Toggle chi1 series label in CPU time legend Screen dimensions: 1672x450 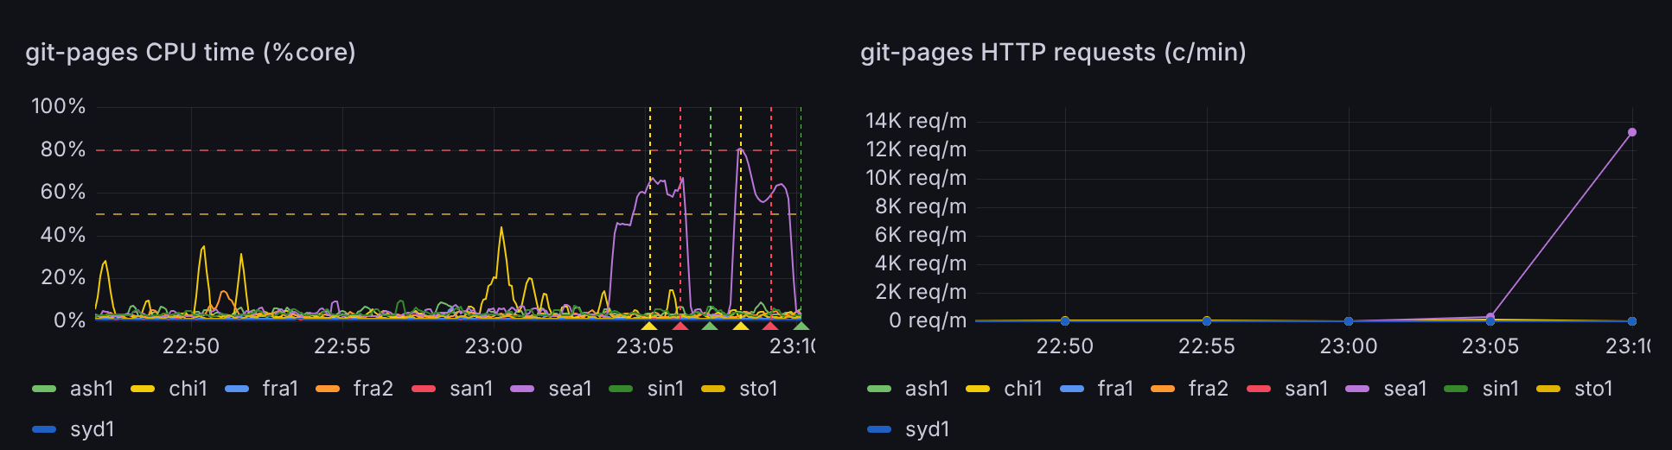coord(188,389)
